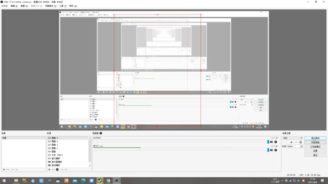
Task: Mute the 麦克风/Aux speaker icon
Action: click(x=271, y=150)
